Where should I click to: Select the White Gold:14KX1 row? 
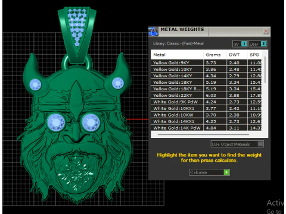coord(206,122)
